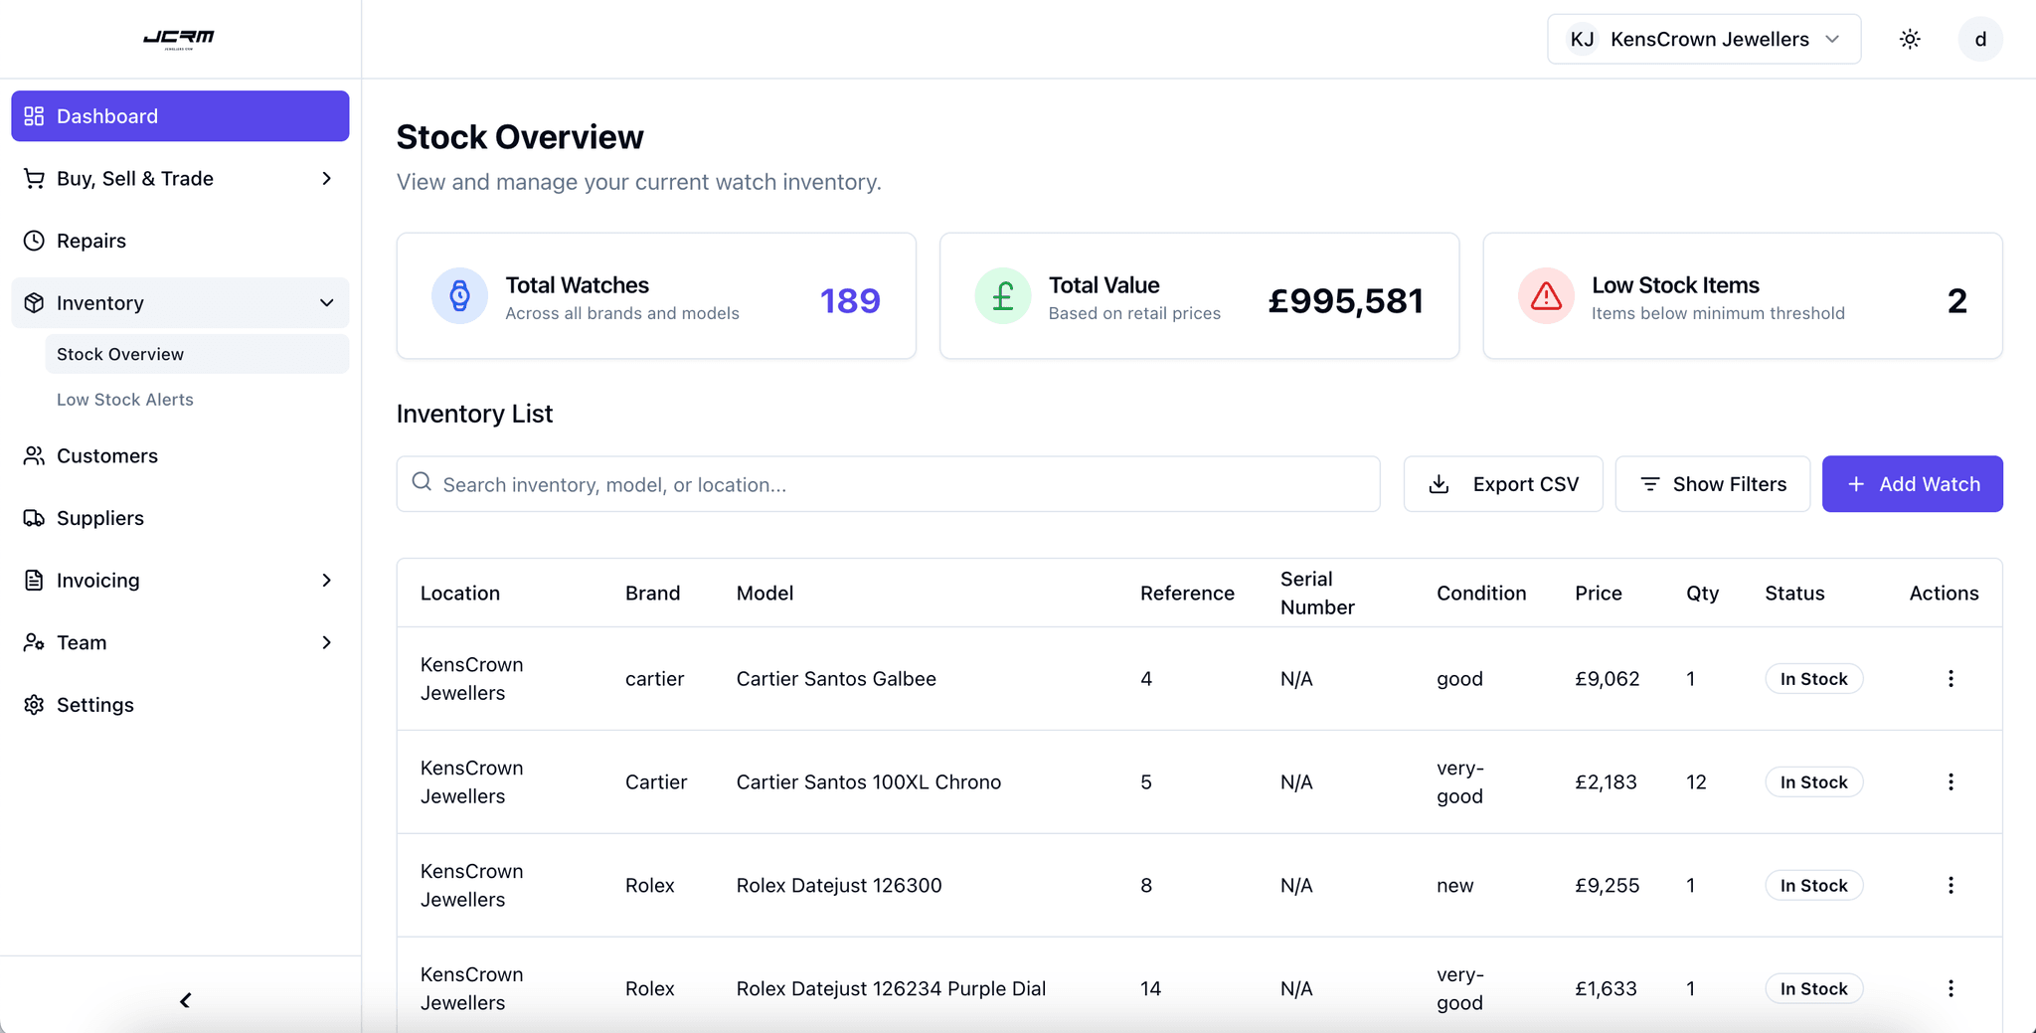
Task: Toggle the filter panel via Show Filters
Action: pos(1712,484)
